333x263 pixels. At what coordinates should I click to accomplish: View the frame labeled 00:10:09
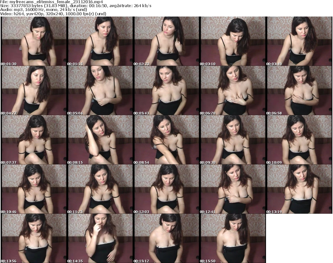coord(300,140)
